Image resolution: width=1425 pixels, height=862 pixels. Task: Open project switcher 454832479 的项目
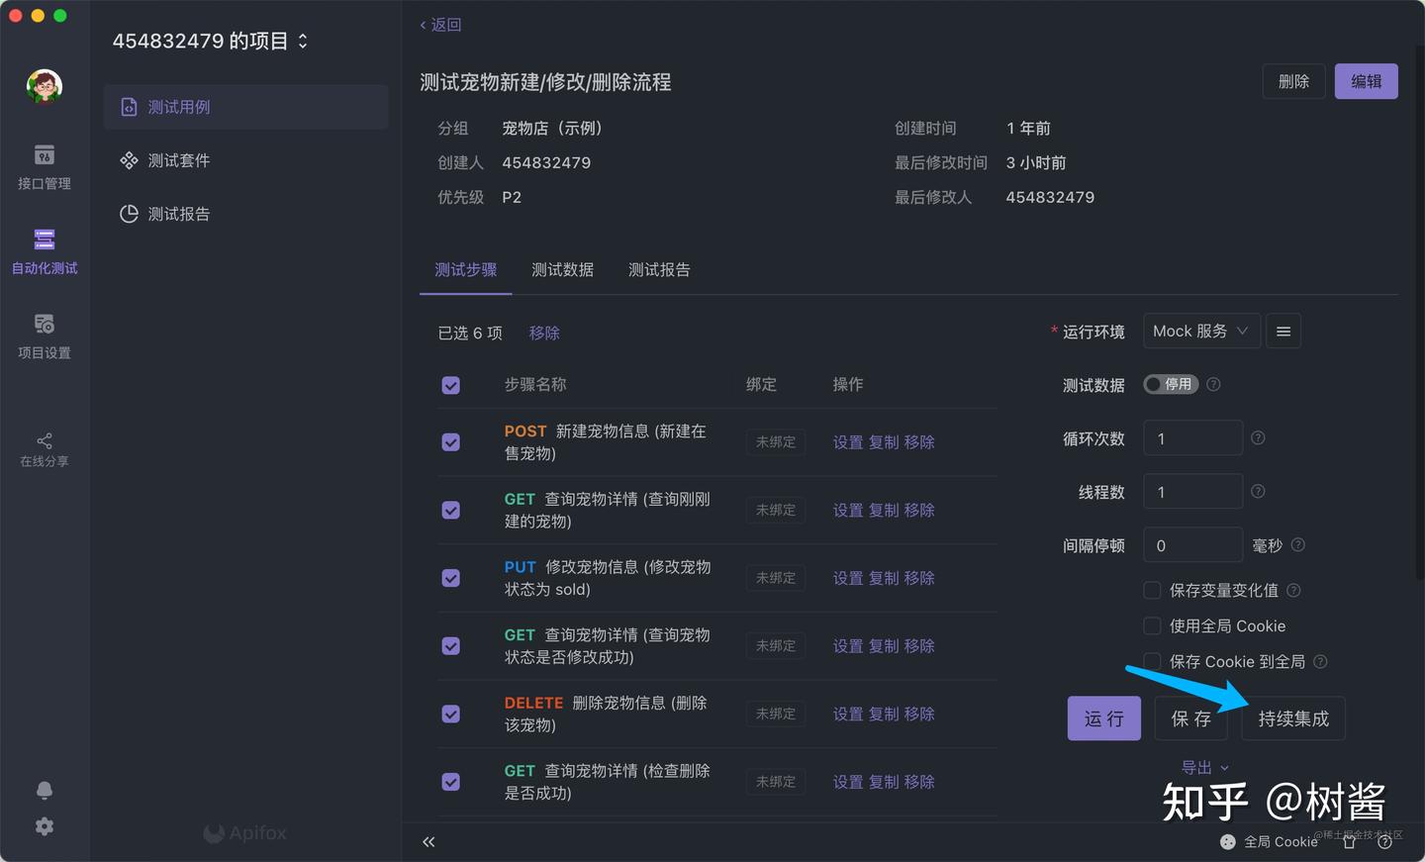210,41
